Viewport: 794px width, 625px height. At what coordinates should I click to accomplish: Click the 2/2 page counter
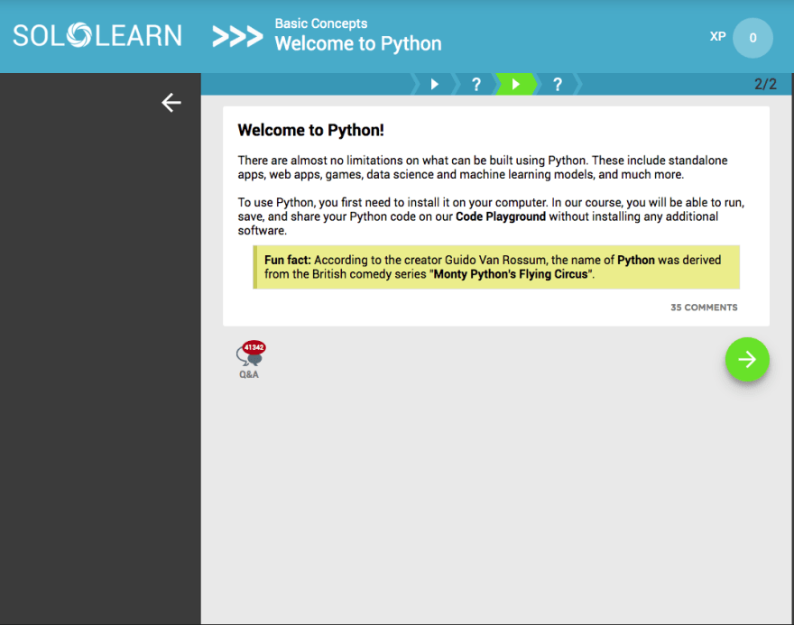[x=765, y=84]
